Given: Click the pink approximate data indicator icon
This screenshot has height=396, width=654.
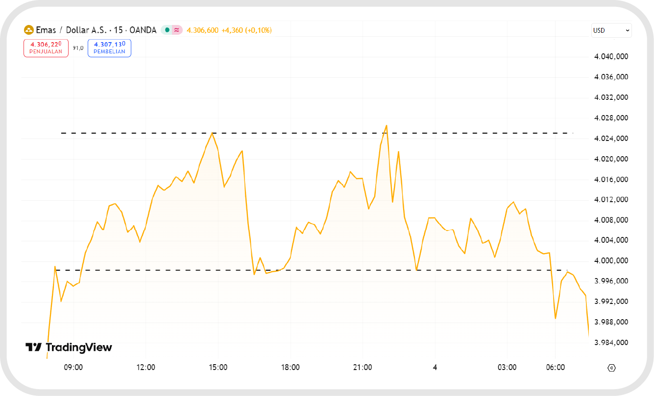Looking at the screenshot, I should pos(176,30).
